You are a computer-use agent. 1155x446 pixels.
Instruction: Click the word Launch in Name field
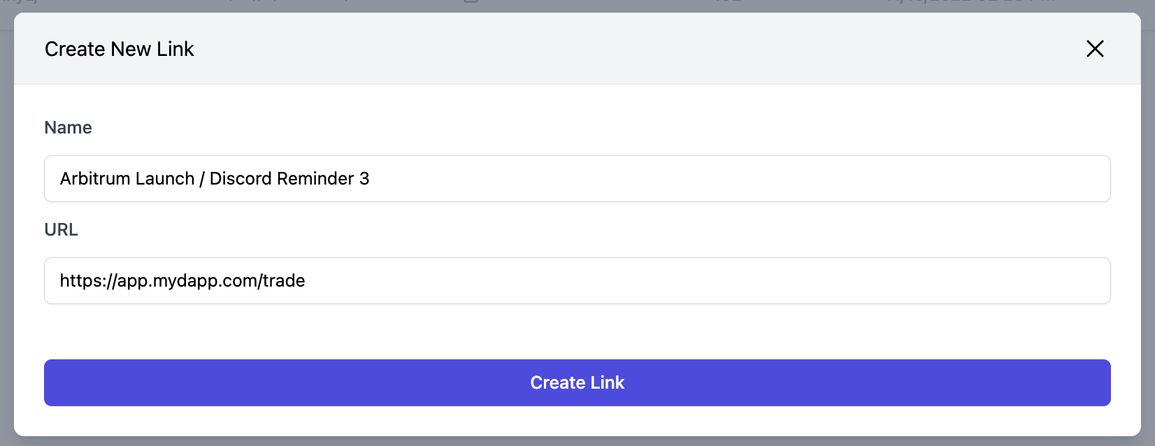[x=162, y=179]
